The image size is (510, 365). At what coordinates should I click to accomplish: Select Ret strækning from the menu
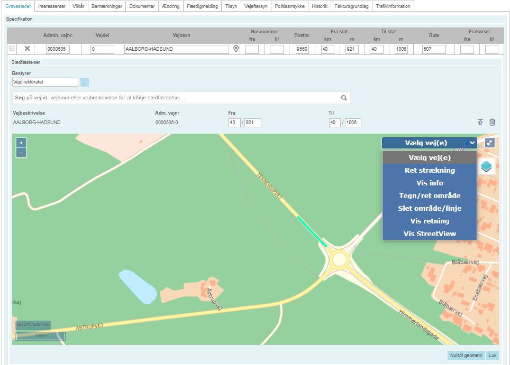(x=430, y=171)
